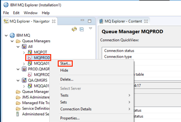Select the MQ Explorer - Content tab

pyautogui.click(x=123, y=21)
